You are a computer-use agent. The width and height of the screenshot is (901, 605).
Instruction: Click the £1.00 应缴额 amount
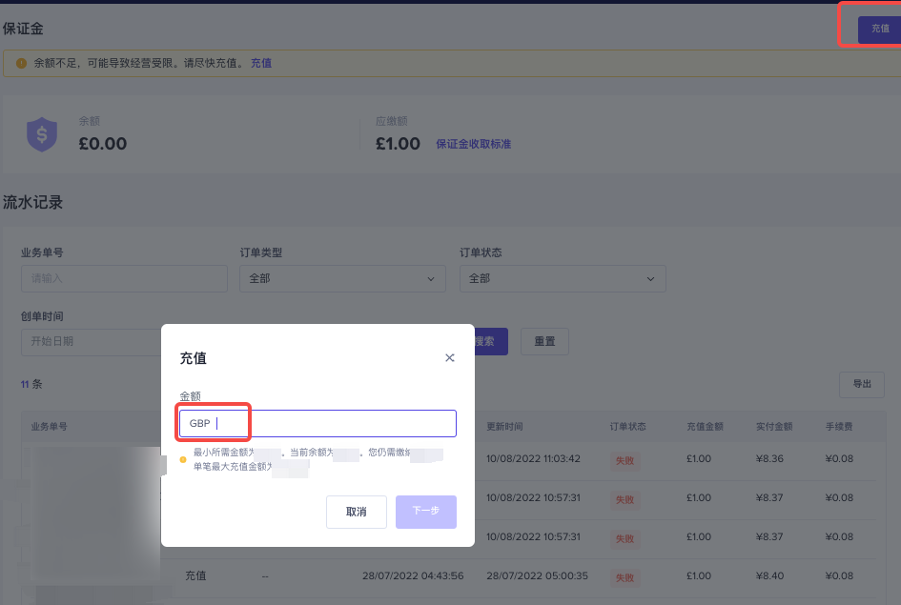(x=398, y=144)
